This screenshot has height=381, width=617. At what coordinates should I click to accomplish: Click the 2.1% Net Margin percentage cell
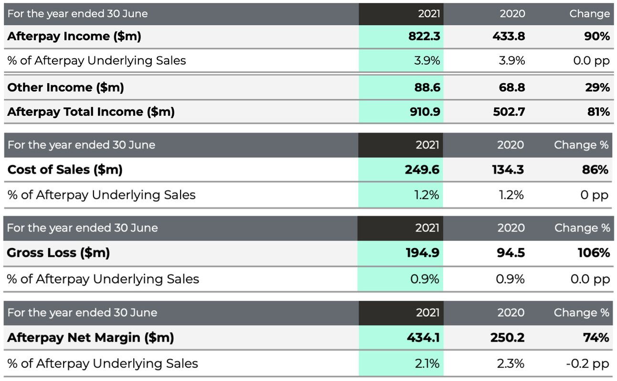427,363
